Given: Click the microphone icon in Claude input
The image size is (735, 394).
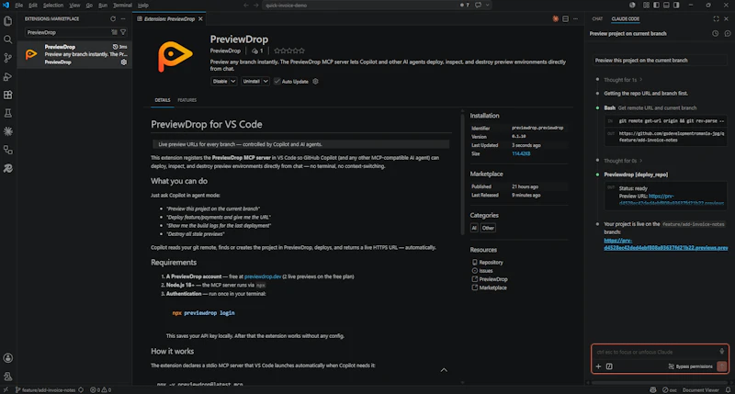Looking at the screenshot, I should coord(722,352).
